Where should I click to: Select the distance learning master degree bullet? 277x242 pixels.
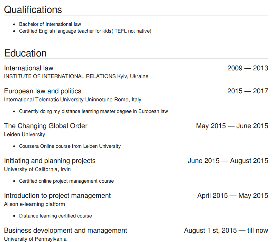[93, 111]
